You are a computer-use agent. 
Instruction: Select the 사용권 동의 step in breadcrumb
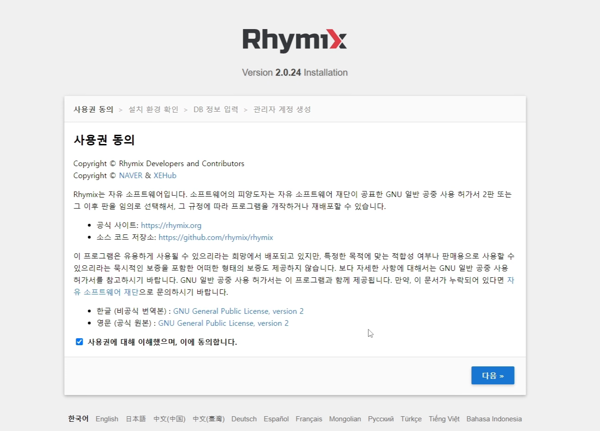[x=94, y=109]
